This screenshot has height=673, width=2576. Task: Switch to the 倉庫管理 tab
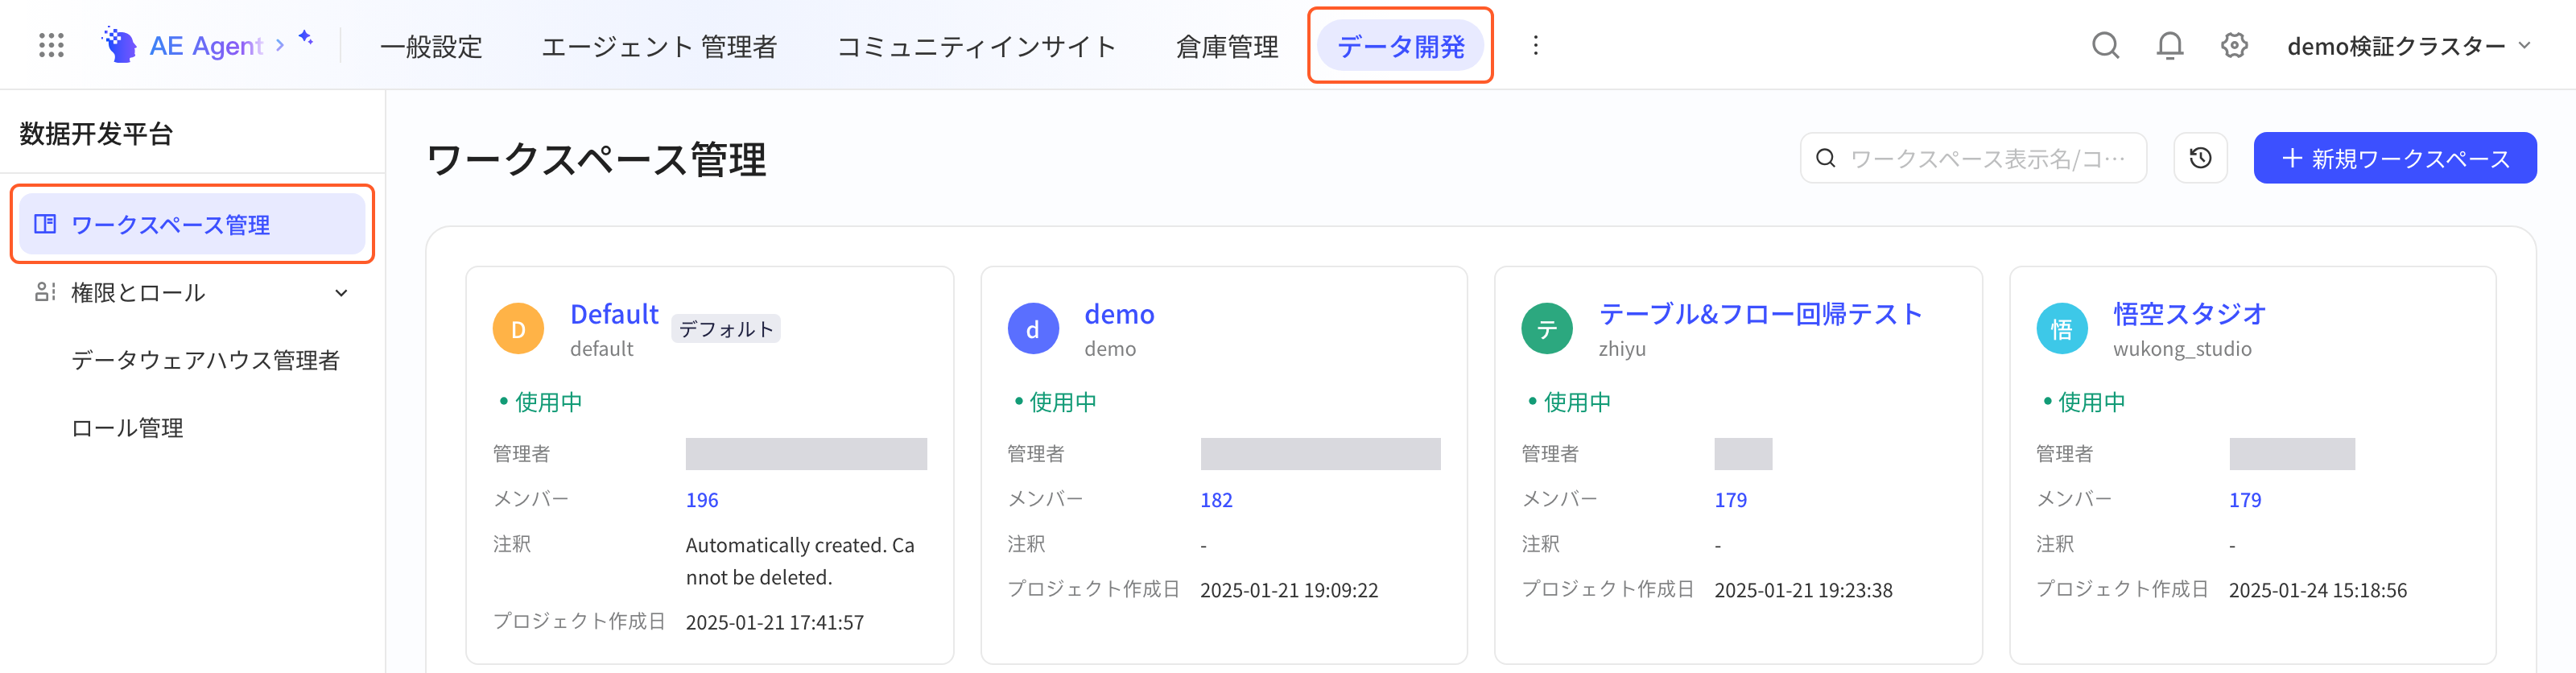click(x=1227, y=46)
